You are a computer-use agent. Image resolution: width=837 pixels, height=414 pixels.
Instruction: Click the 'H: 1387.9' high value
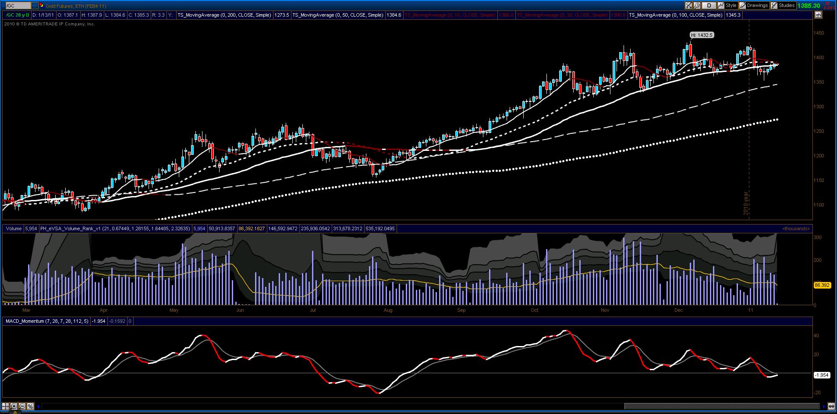(92, 15)
